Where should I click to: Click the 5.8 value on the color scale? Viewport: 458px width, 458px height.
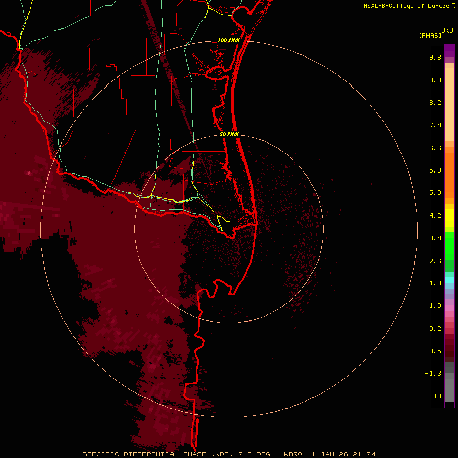pos(435,170)
